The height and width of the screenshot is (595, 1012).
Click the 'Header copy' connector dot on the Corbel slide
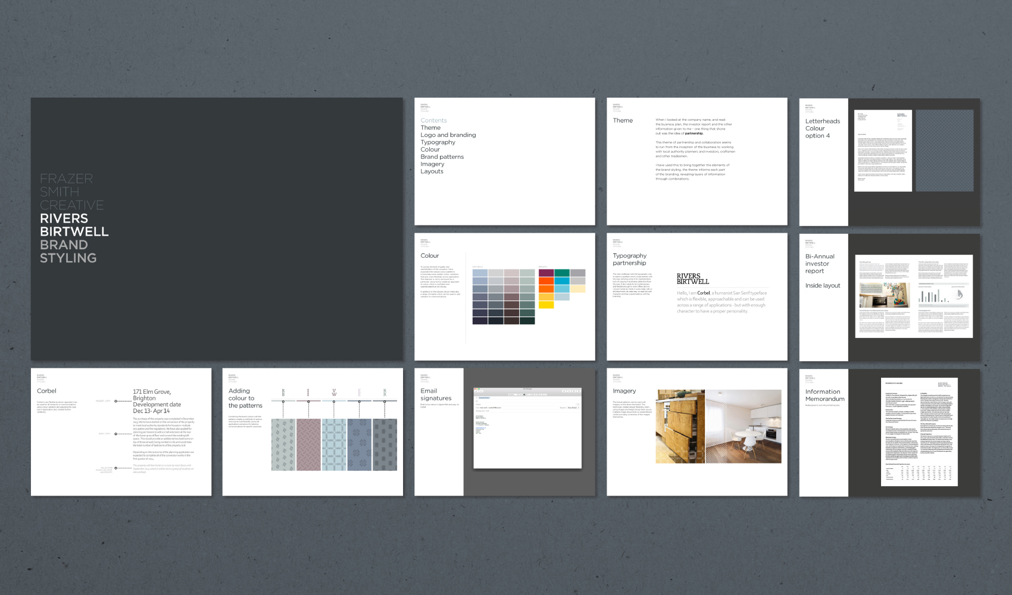pos(115,401)
